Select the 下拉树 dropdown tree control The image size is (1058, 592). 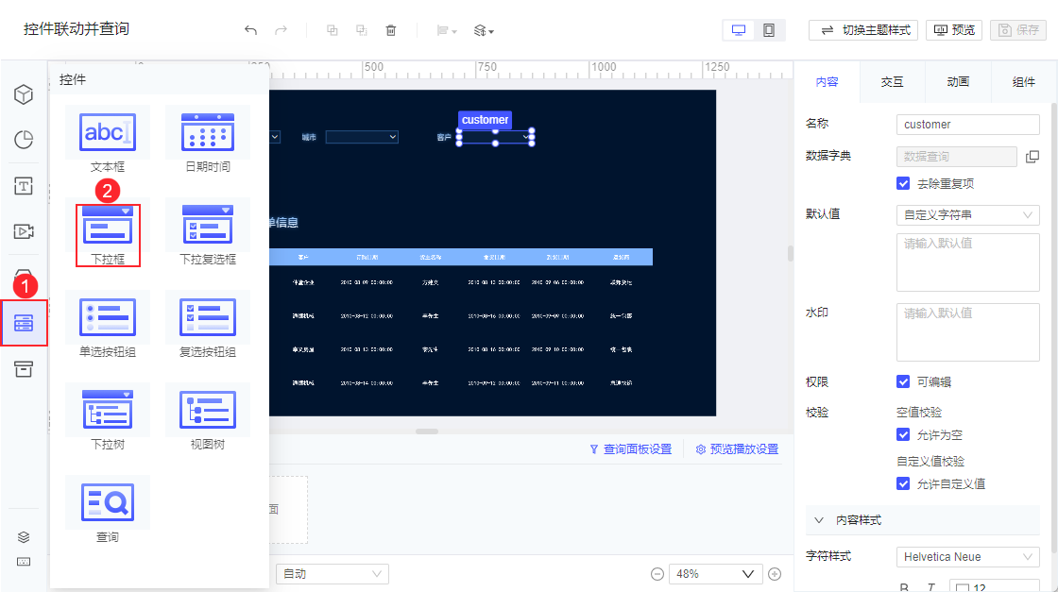(108, 419)
